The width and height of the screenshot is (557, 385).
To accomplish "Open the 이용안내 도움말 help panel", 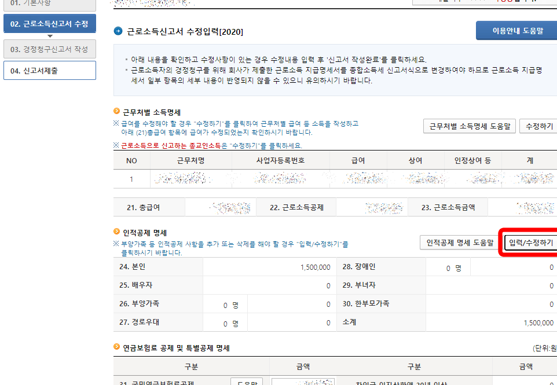I will tap(516, 31).
